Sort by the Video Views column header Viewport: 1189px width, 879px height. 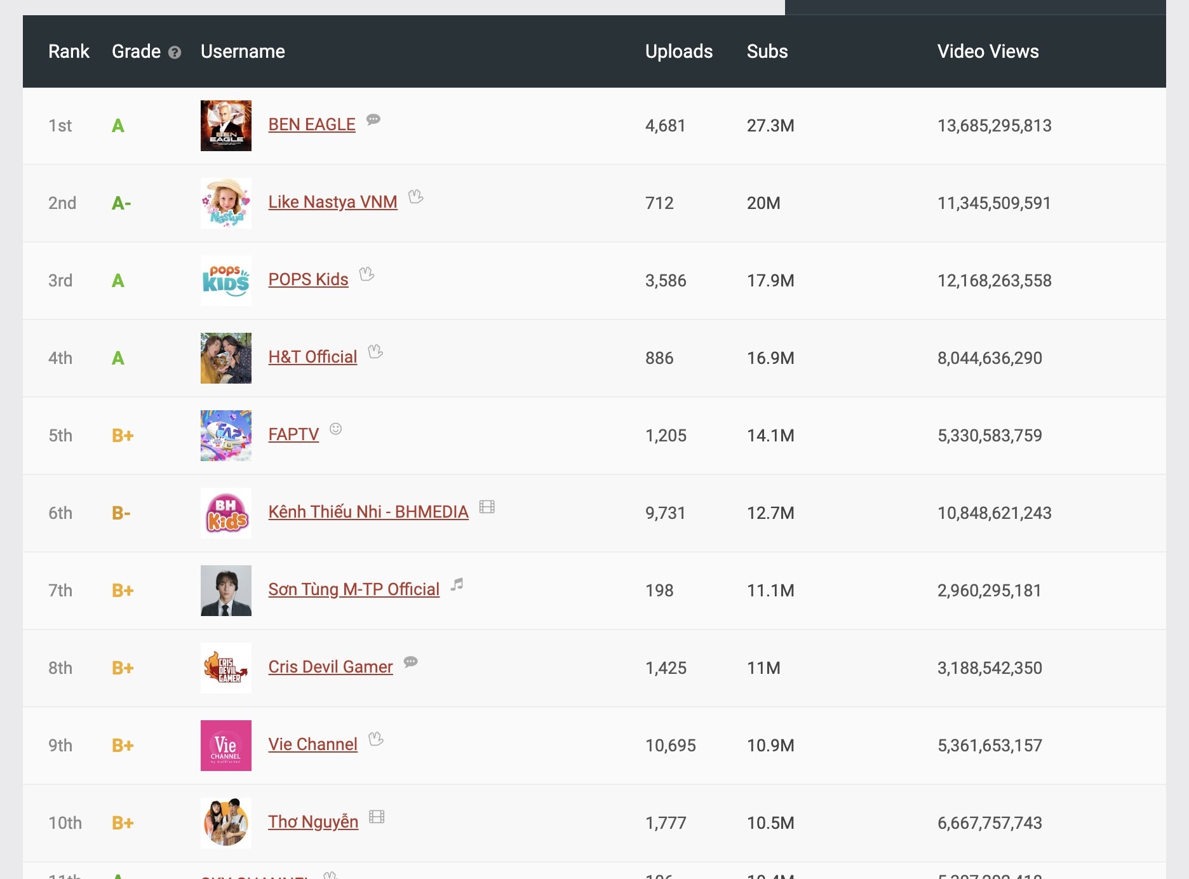tap(988, 51)
